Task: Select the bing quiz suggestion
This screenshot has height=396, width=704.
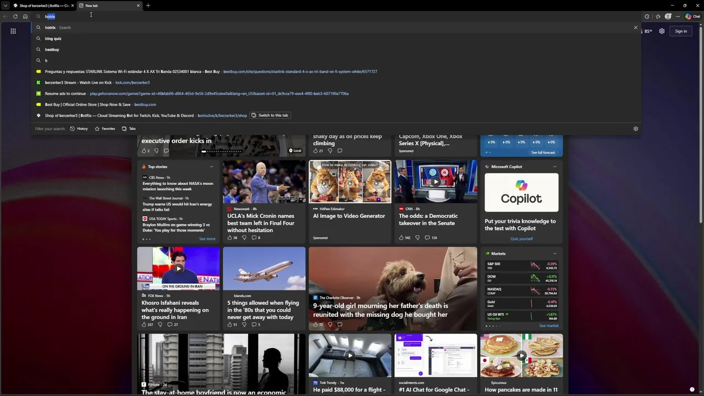Action: point(335,38)
